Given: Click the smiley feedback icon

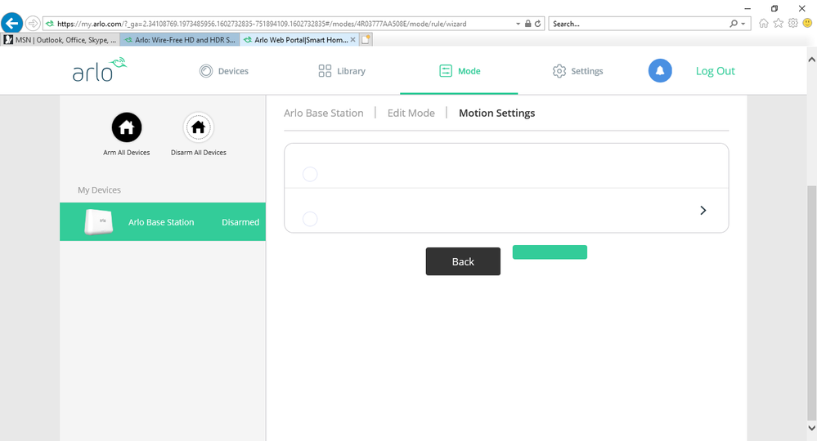Looking at the screenshot, I should click(807, 24).
